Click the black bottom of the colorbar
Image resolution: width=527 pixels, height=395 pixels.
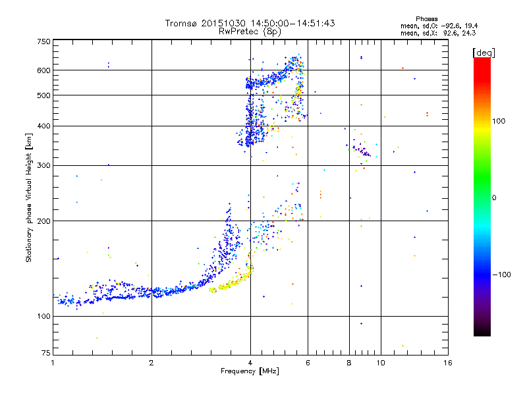click(x=482, y=329)
